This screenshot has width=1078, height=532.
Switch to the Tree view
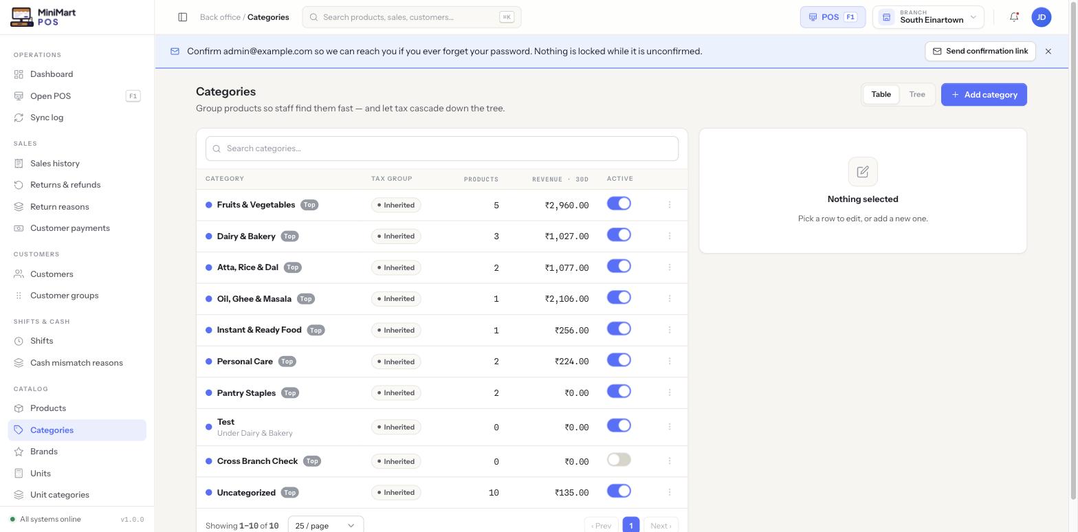click(x=917, y=95)
